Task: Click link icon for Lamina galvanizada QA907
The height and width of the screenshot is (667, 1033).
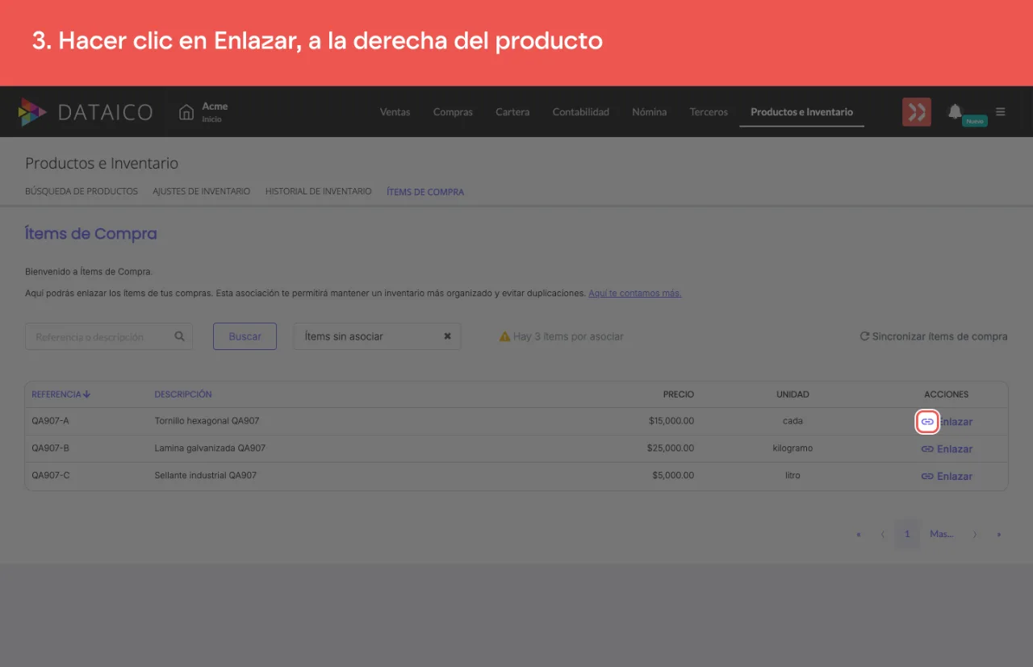Action: 927,449
